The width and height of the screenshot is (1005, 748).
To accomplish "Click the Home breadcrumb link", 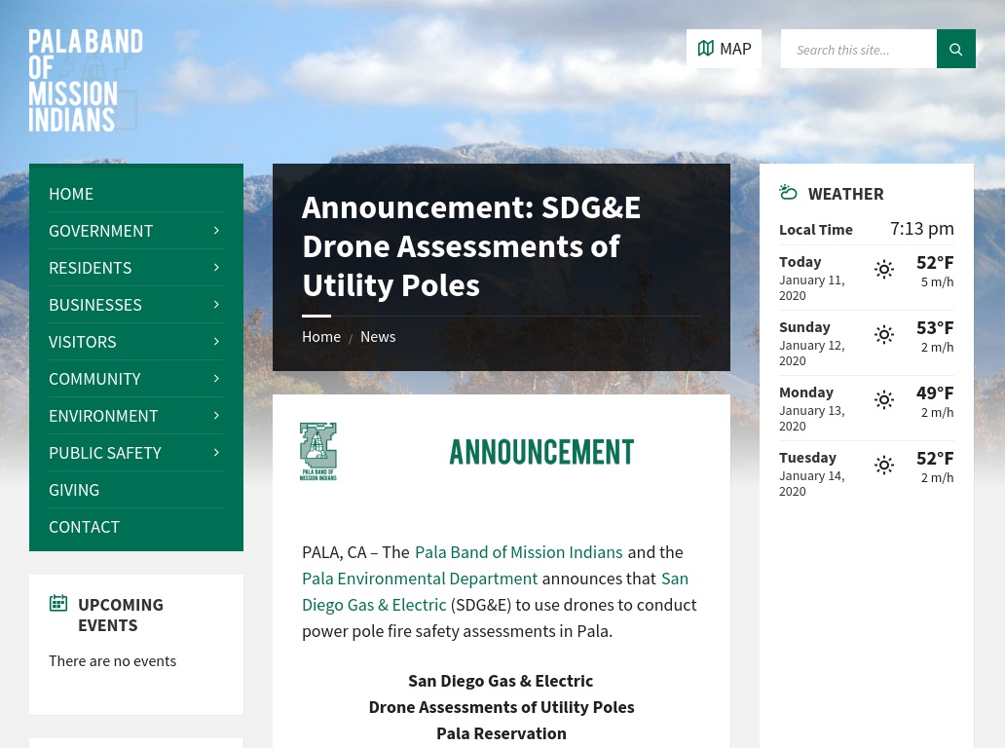I will pos(321,337).
